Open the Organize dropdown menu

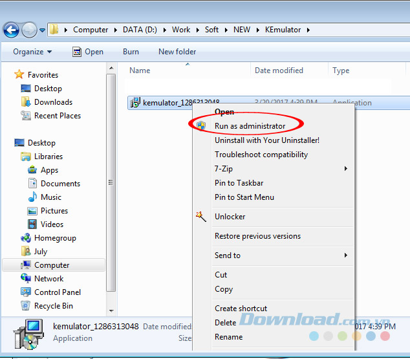32,52
